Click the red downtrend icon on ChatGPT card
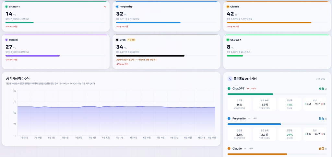Viewport: 332px width, 157px height. (x=105, y=6)
